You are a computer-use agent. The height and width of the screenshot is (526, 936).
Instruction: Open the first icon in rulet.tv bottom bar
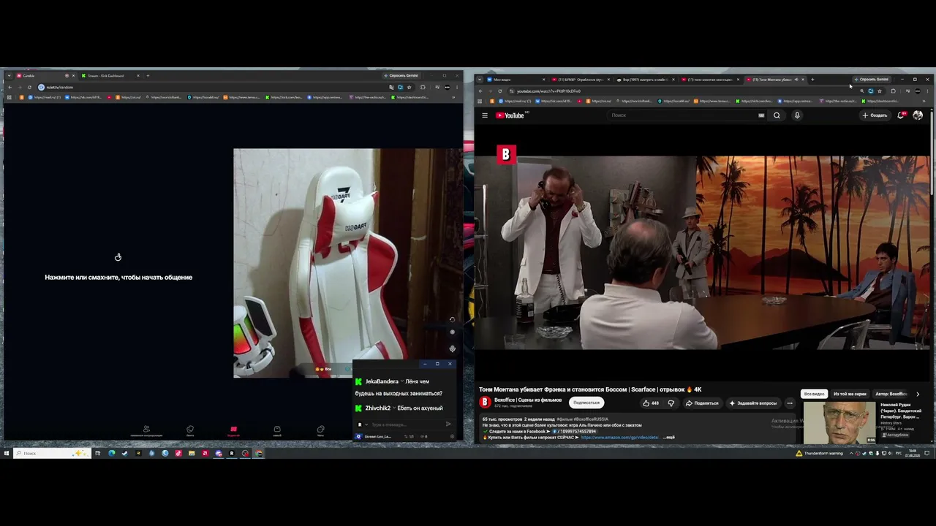pyautogui.click(x=146, y=430)
